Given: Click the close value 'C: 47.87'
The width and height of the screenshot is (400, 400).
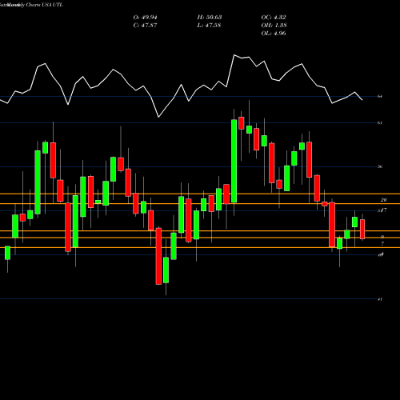Looking at the screenshot, I should [145, 26].
